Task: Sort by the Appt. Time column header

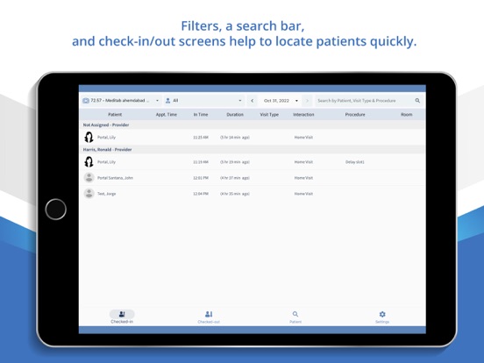Action: point(167,115)
